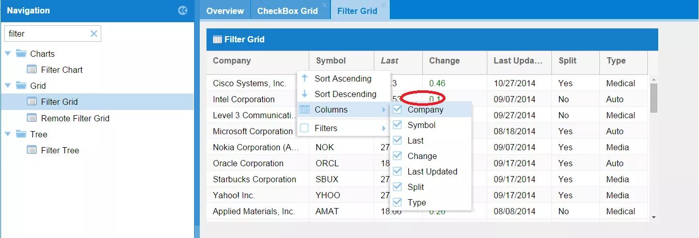Open the Filters submenu arrow
The image size is (699, 238).
(x=384, y=128)
